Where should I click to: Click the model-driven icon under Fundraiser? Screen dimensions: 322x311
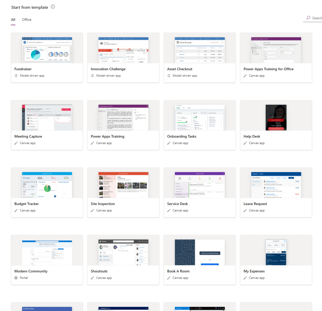16,75
